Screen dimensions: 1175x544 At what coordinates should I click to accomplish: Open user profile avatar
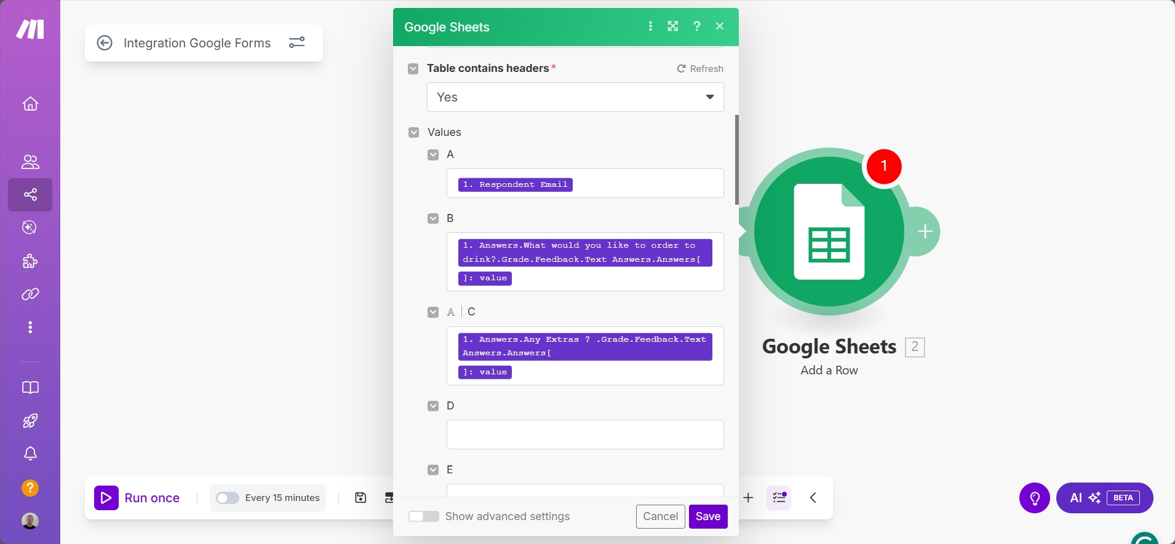tap(30, 521)
